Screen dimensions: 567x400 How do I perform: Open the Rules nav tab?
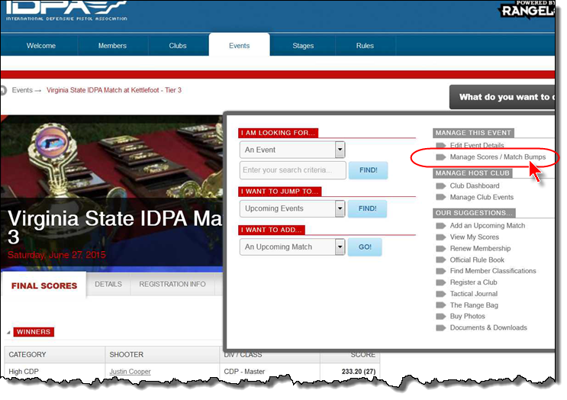[365, 46]
